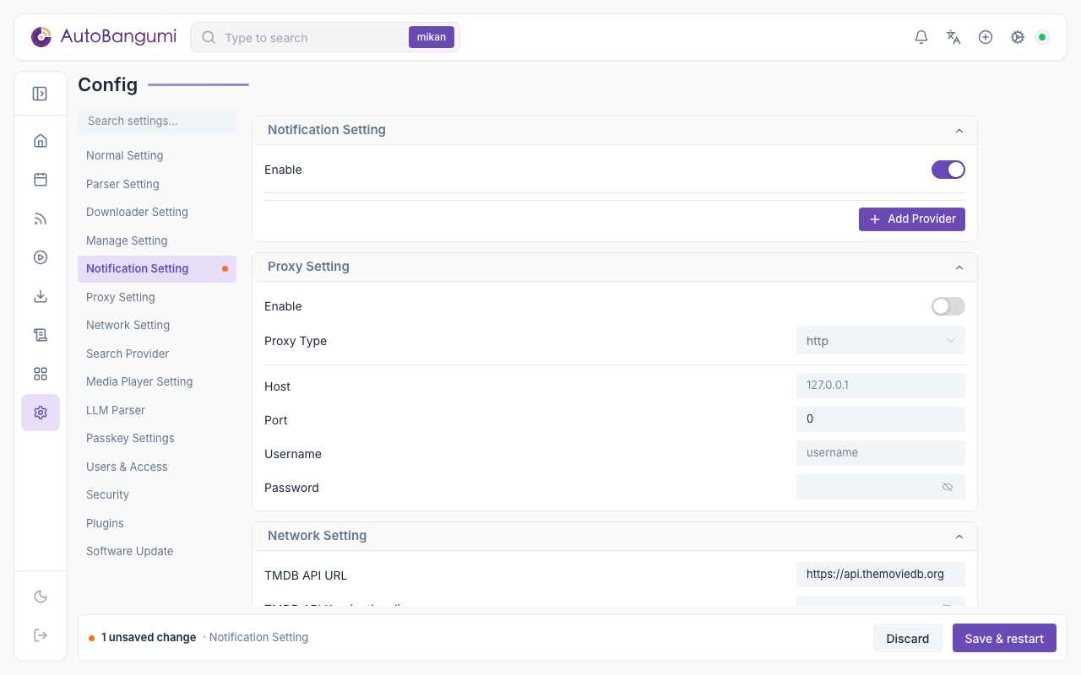Click the four-squares grid icon in sidebar
Image resolution: width=1081 pixels, height=675 pixels.
(41, 374)
